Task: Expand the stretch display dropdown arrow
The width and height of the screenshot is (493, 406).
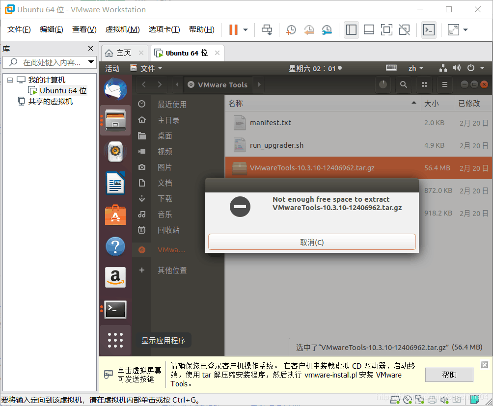Action: [466, 30]
